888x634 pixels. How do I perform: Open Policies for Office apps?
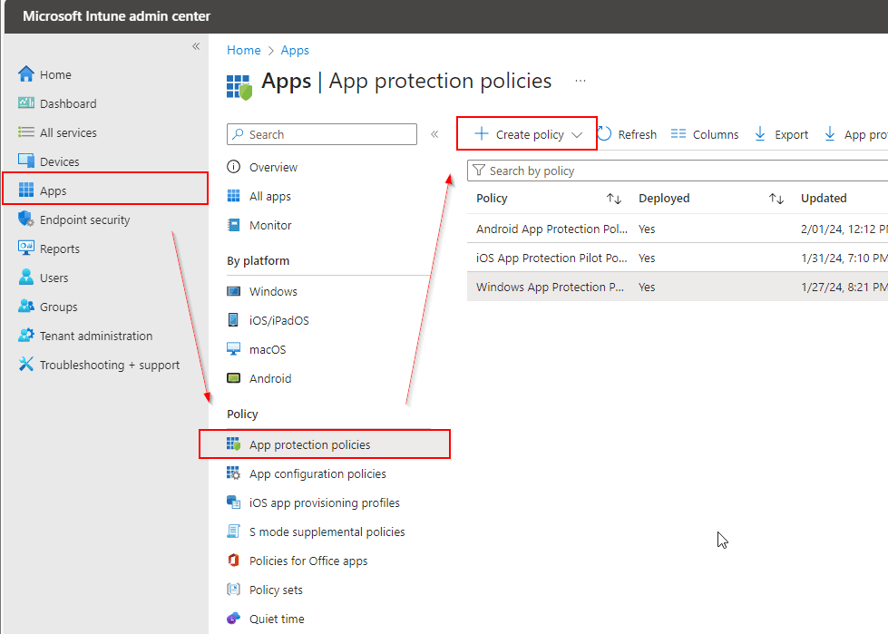point(308,561)
